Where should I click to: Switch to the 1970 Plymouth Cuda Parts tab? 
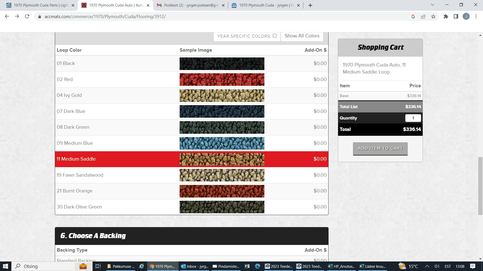tap(40, 5)
